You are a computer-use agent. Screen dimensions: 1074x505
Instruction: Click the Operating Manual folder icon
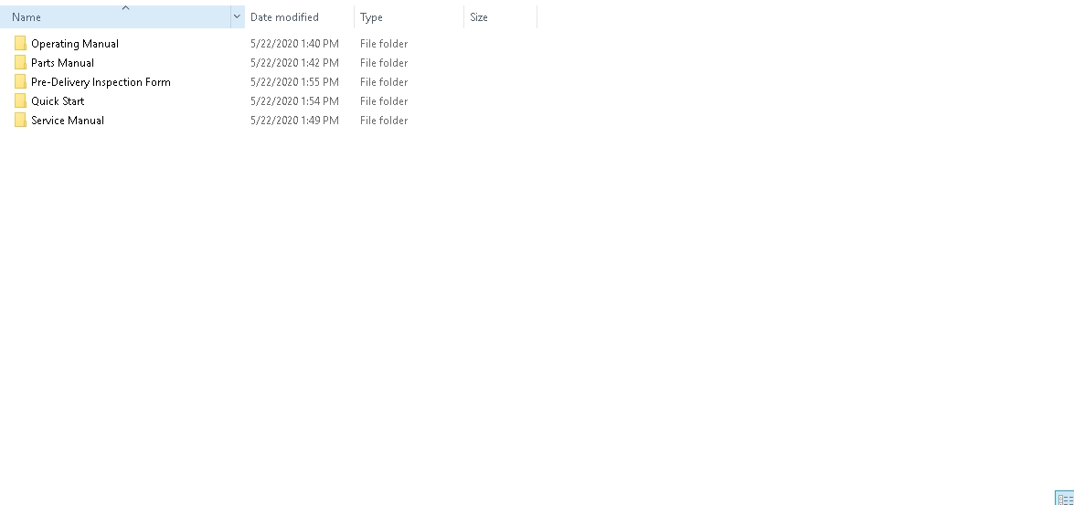click(x=20, y=44)
